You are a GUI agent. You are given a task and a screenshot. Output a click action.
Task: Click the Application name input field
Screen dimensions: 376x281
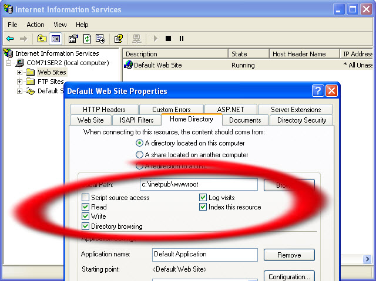[x=205, y=255]
